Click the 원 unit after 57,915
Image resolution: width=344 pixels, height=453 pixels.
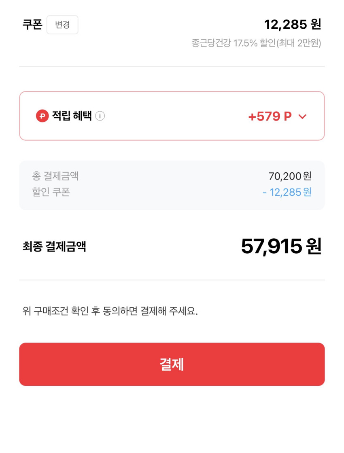(314, 246)
